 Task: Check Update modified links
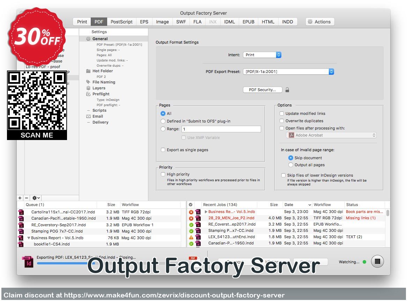click(282, 113)
